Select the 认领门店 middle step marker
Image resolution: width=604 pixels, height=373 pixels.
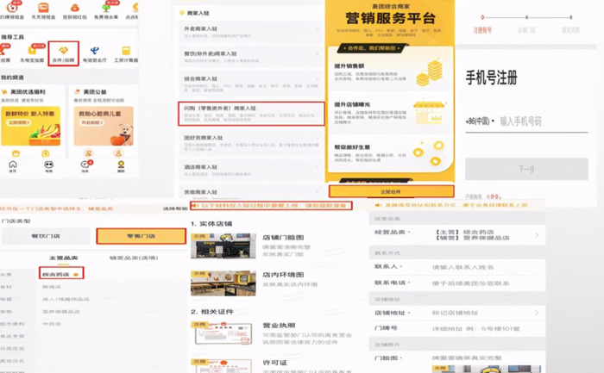pos(526,17)
